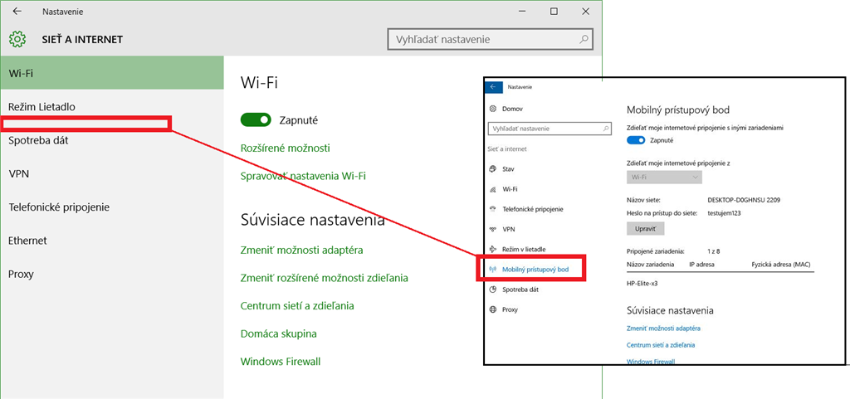
Task: Open green Windows Firewall link
Action: [x=281, y=361]
